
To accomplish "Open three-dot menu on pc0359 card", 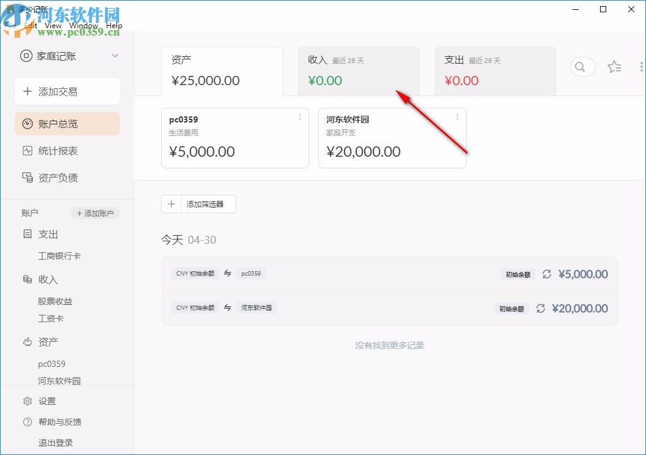I will pos(300,118).
